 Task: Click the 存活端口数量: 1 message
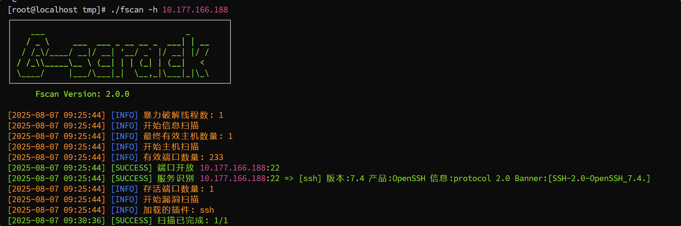click(x=179, y=189)
